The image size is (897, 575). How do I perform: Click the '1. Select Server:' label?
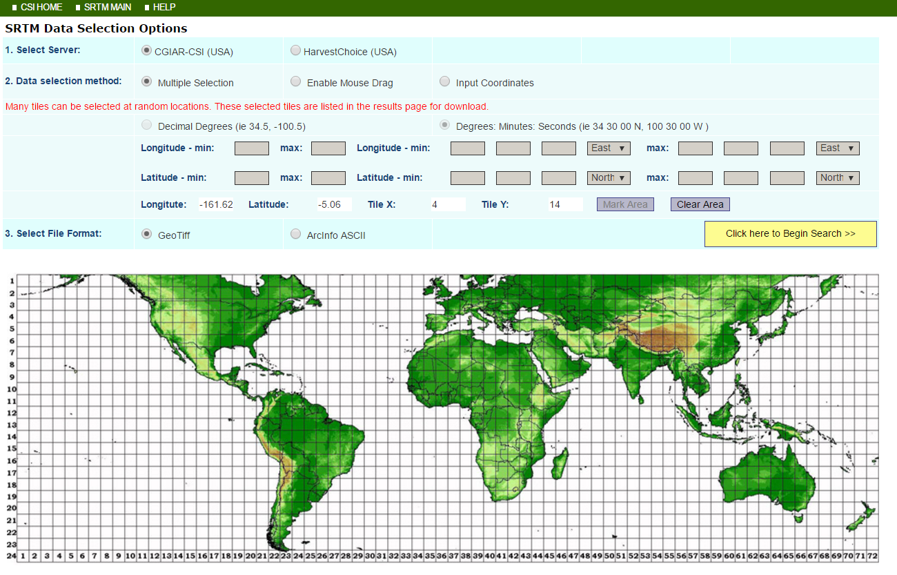coord(43,50)
